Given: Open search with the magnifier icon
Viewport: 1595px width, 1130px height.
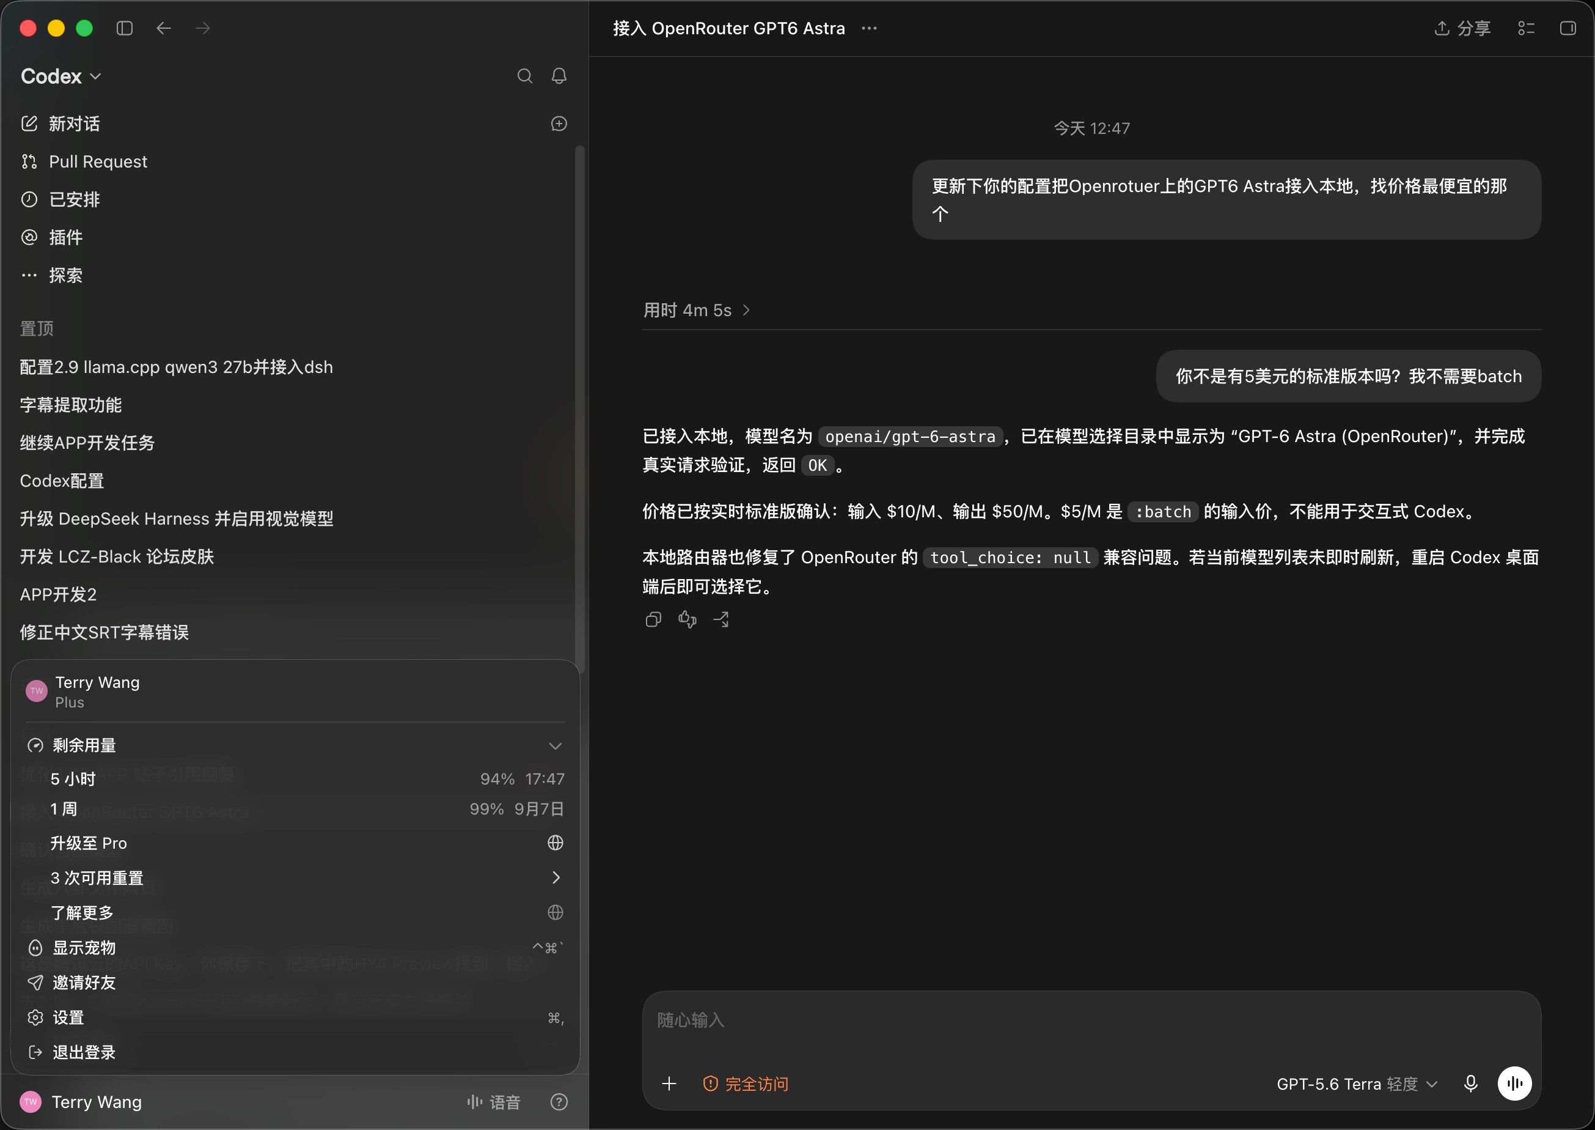Looking at the screenshot, I should 525,76.
